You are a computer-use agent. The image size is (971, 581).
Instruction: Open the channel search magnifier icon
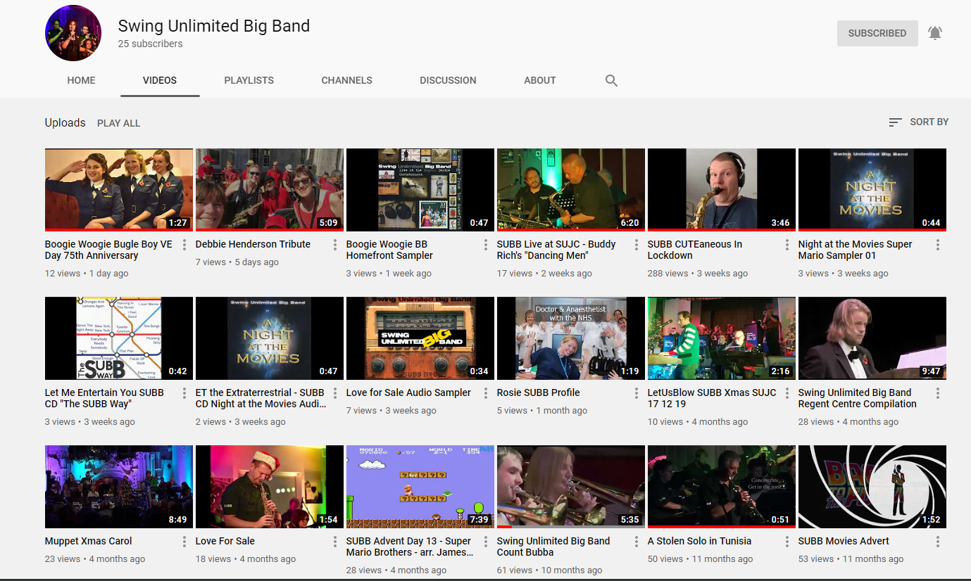point(611,81)
